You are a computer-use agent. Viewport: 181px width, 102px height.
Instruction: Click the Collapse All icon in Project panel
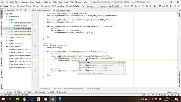(x=21, y=10)
